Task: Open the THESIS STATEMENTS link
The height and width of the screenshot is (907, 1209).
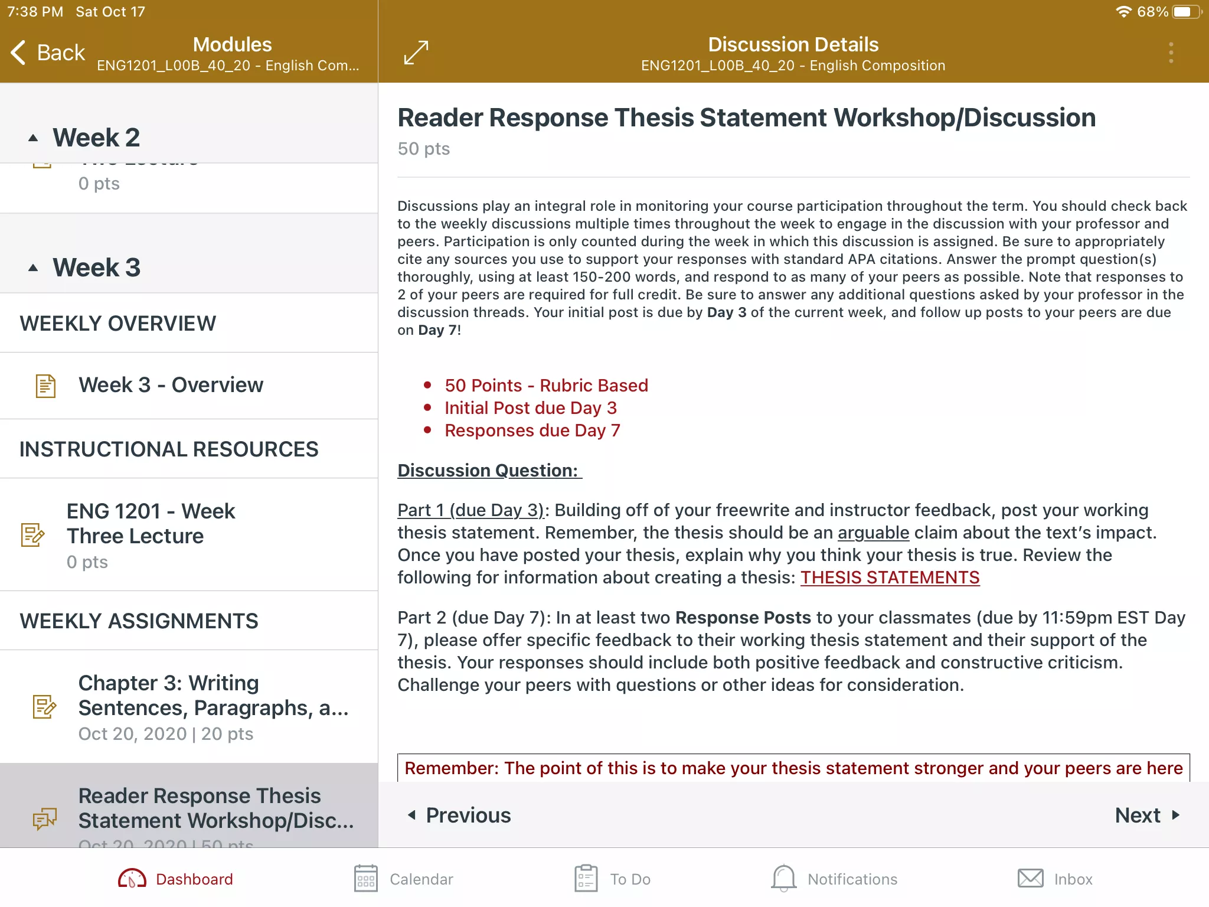Action: point(890,577)
